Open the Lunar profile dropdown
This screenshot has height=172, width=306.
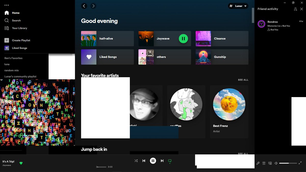238,6
